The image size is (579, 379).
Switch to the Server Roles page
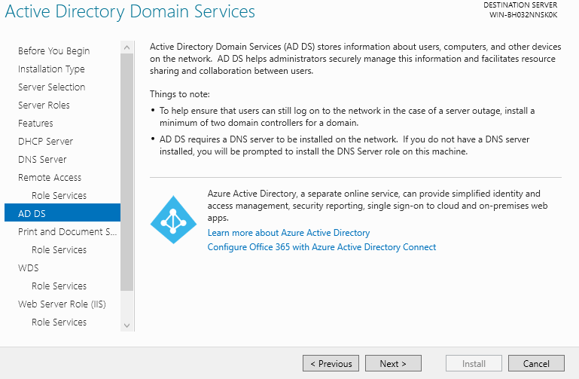[x=44, y=105]
